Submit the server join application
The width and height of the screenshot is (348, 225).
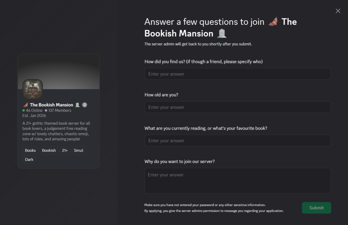[316, 208]
